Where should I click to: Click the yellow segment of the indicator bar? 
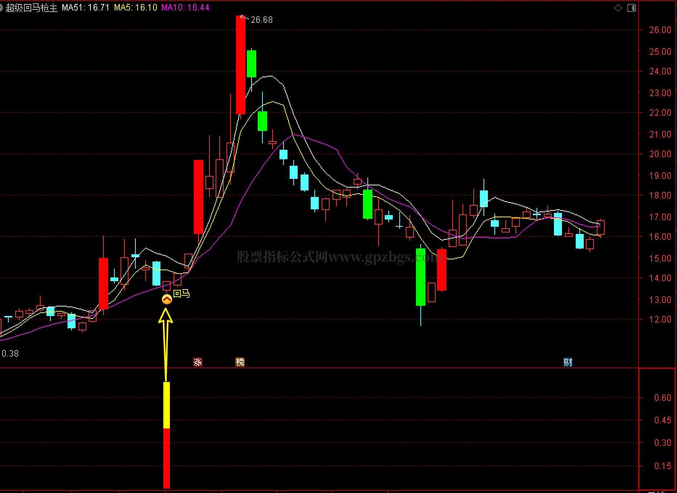point(167,405)
